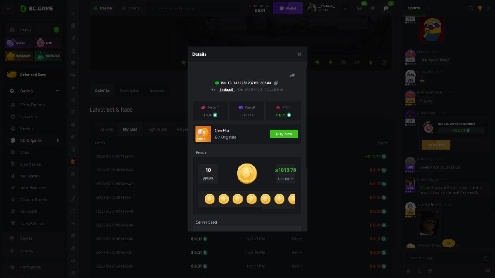Open the purple Wallet button

[x=288, y=8]
